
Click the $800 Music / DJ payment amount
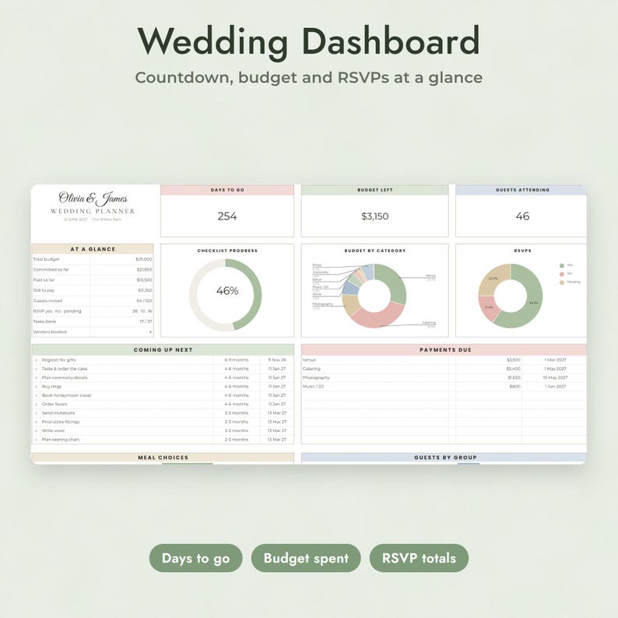click(x=515, y=387)
